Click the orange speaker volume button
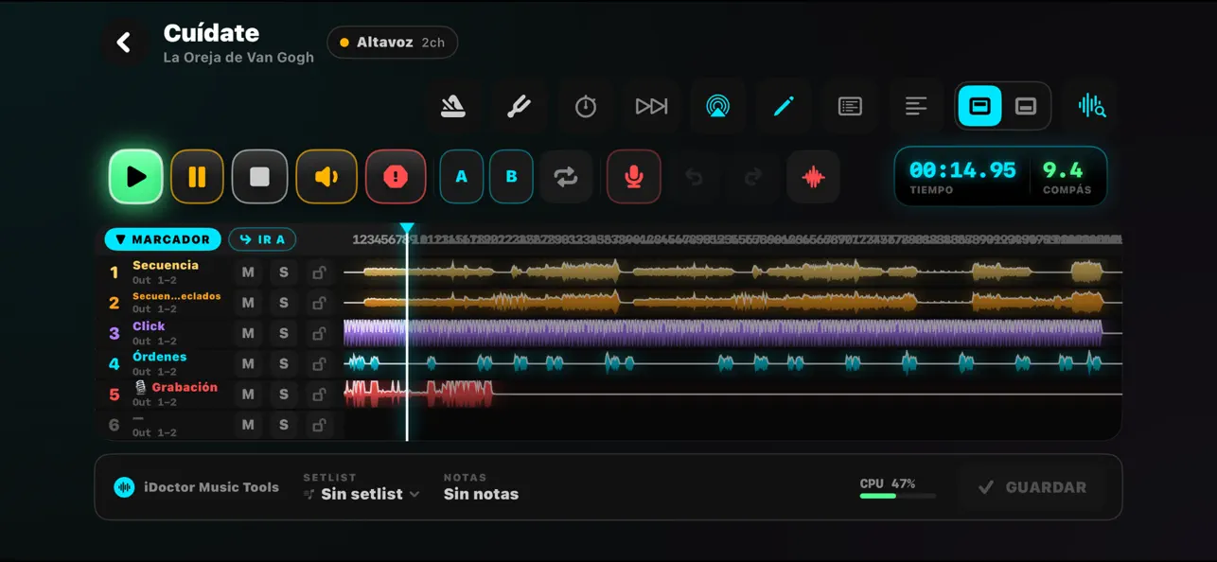1217x562 pixels. (326, 177)
